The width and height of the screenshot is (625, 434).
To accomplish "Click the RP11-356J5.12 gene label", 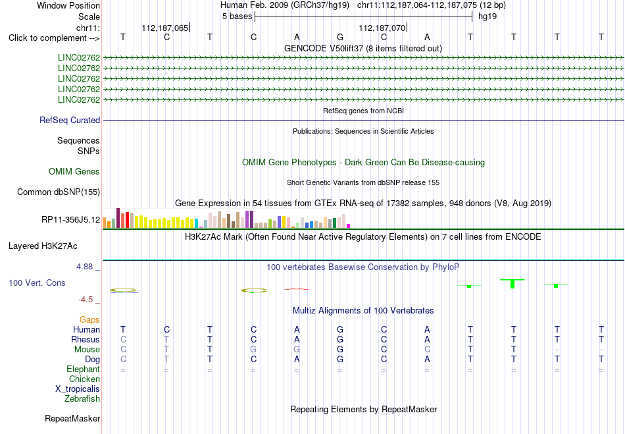I will [71, 220].
